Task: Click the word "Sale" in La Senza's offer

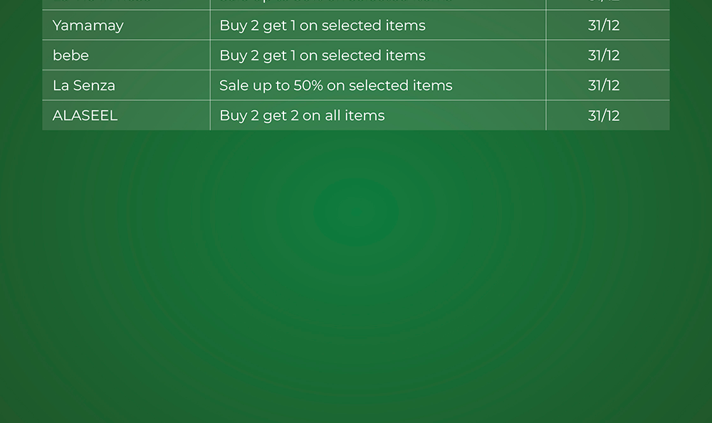Action: pos(234,85)
